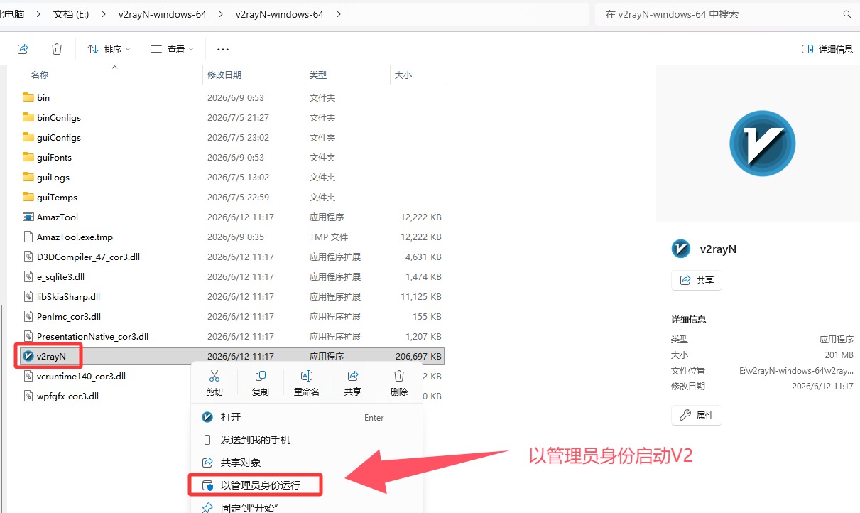
Task: Click the date 2026/6/9 0:53 for bin
Action: tap(236, 97)
